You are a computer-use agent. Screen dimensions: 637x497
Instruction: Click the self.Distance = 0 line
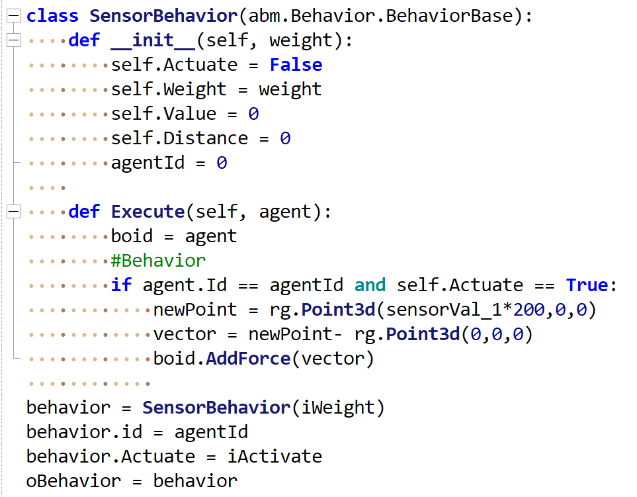[x=200, y=138]
